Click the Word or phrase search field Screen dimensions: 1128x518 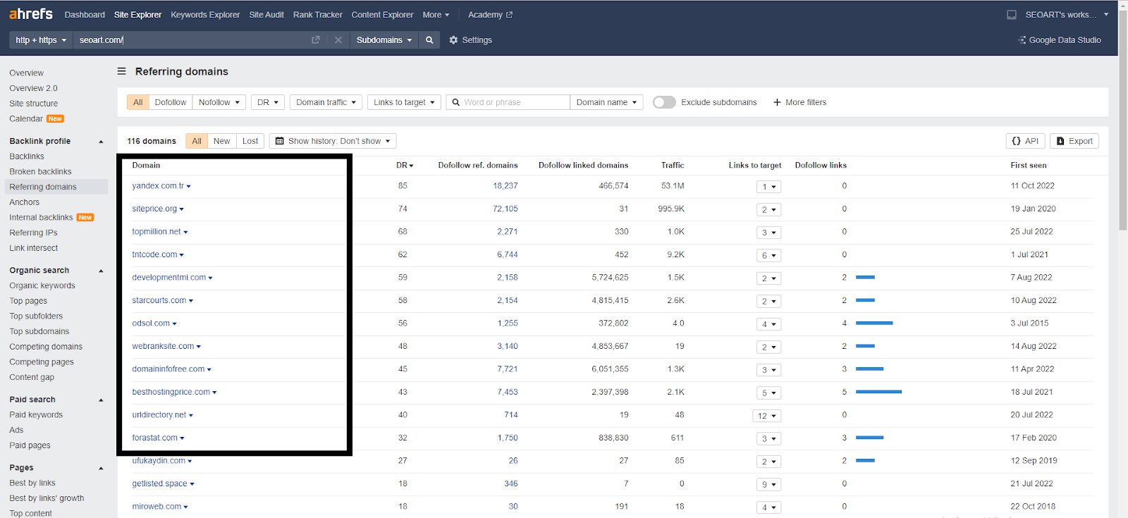(x=515, y=102)
